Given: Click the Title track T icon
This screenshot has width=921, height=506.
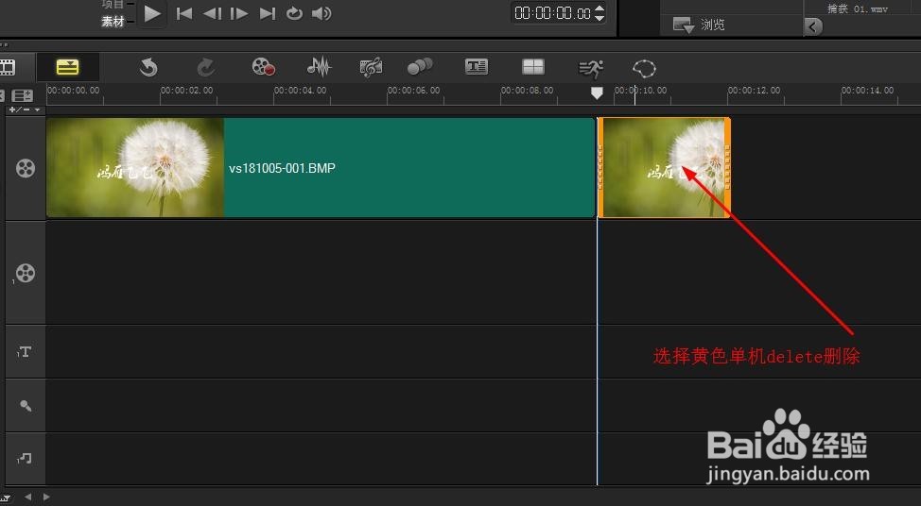Looking at the screenshot, I should 24,352.
